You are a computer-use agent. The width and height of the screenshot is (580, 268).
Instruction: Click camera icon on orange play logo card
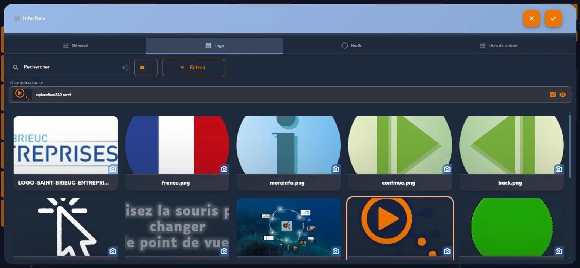(x=447, y=251)
